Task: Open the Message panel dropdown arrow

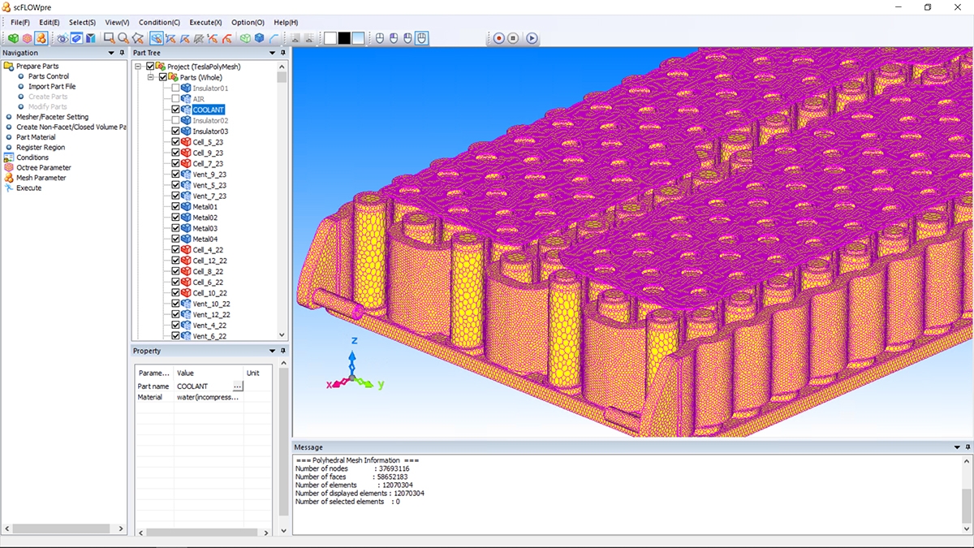Action: 956,447
